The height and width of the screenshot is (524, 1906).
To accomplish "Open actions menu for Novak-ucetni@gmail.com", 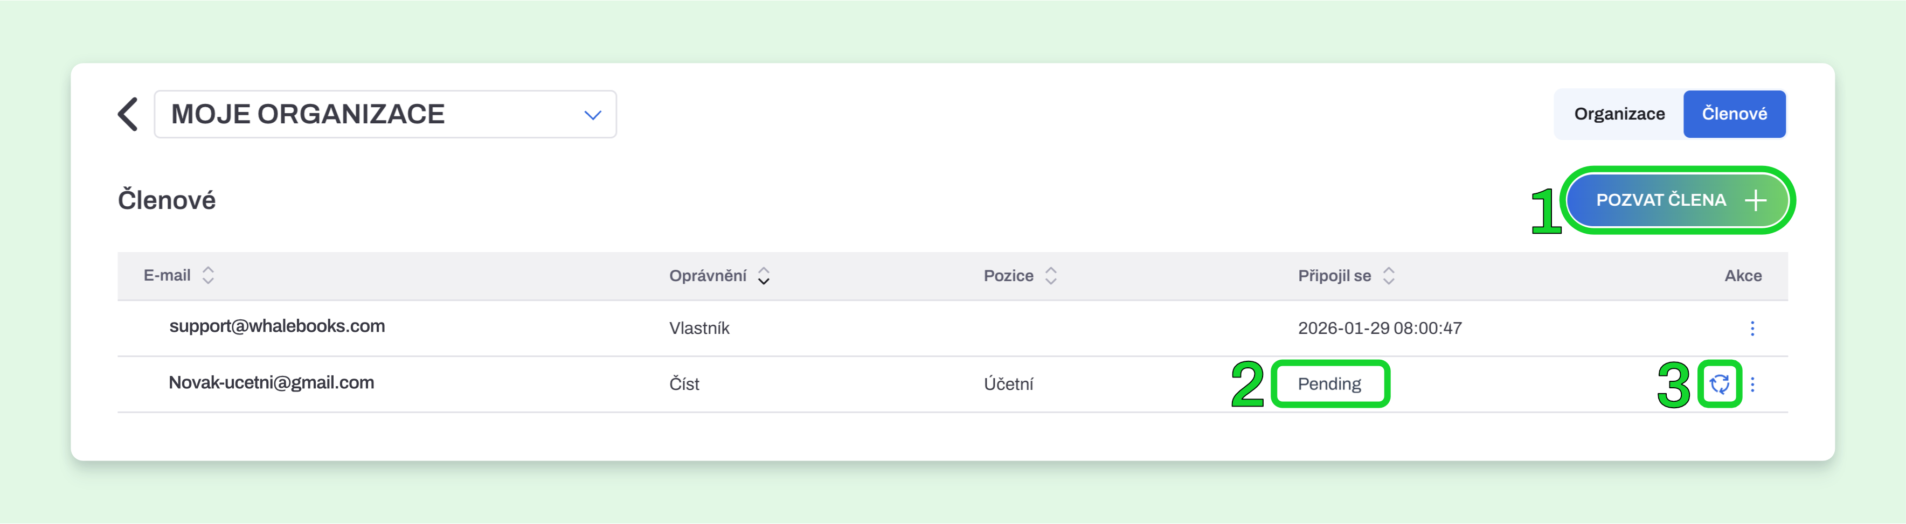I will coord(1751,385).
